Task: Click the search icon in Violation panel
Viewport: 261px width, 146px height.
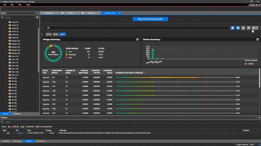Action: pos(2,122)
